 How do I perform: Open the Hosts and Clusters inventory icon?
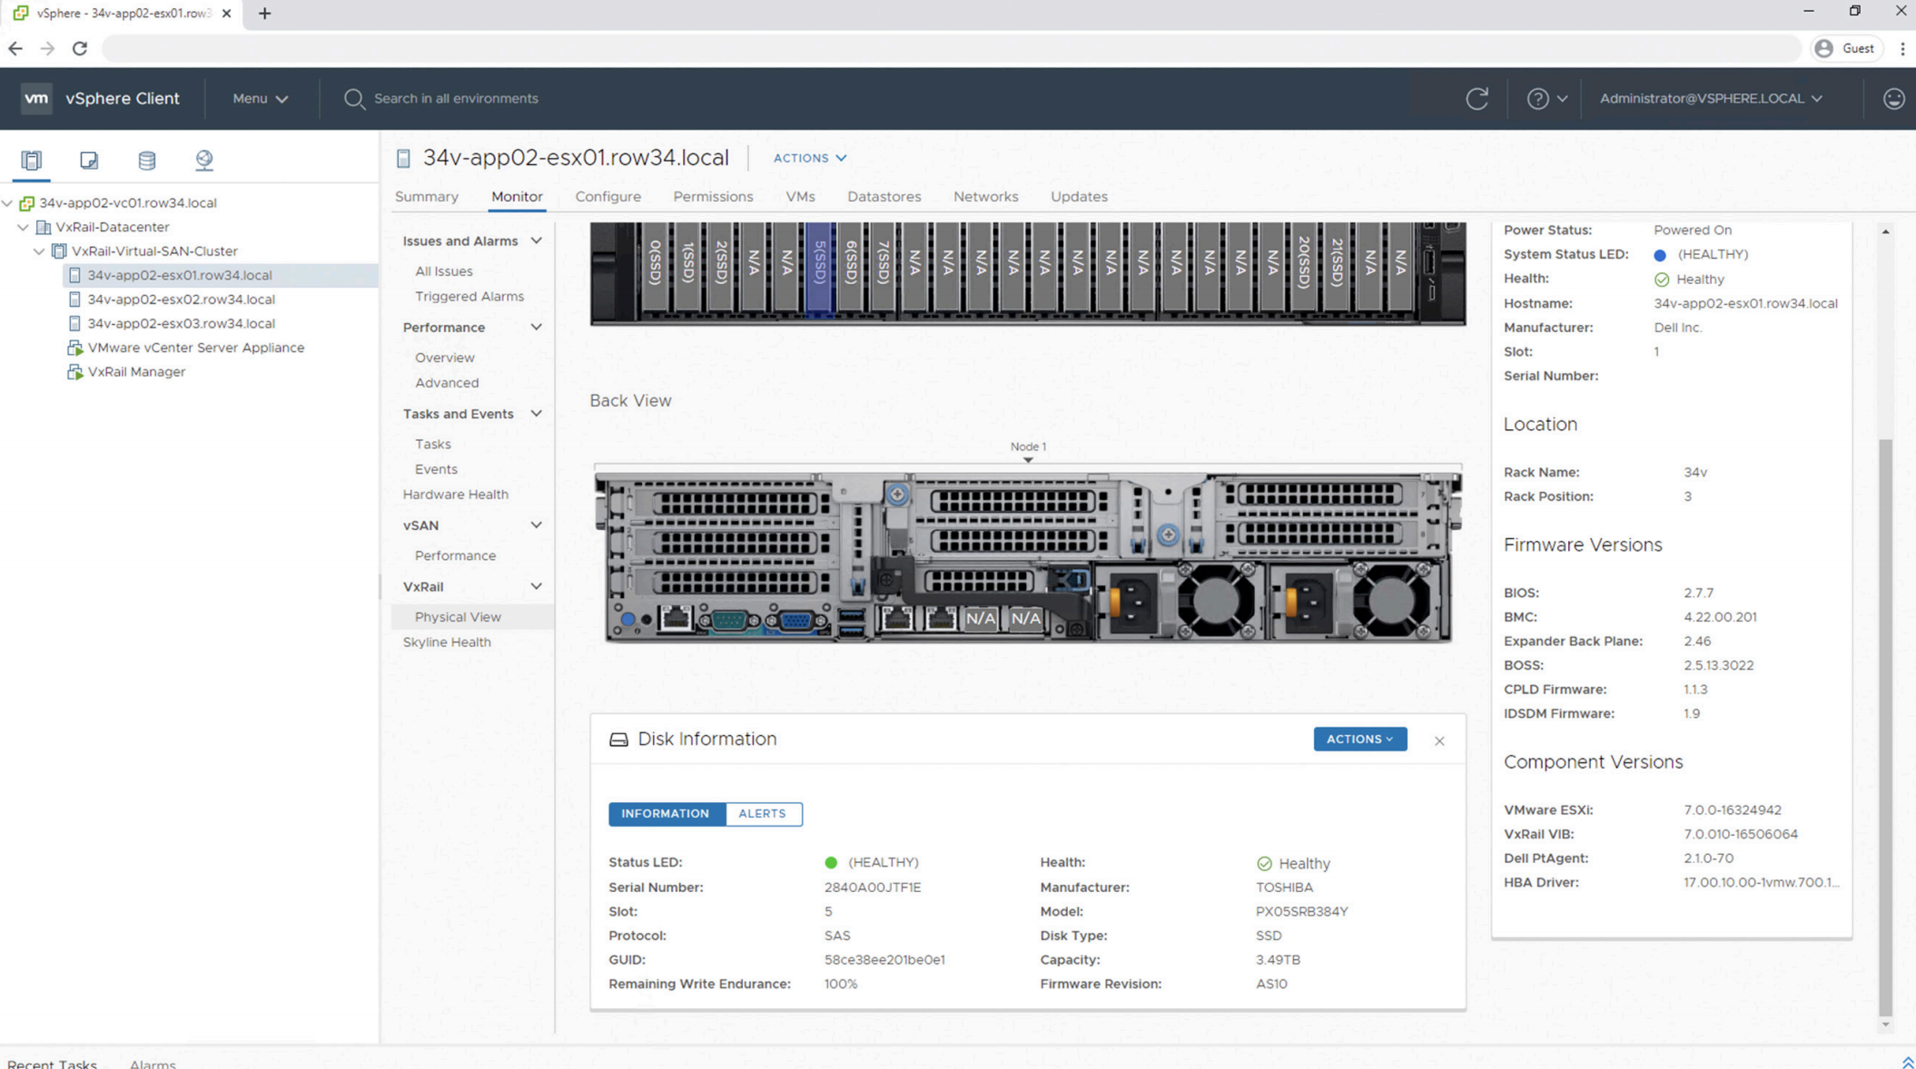coord(32,161)
